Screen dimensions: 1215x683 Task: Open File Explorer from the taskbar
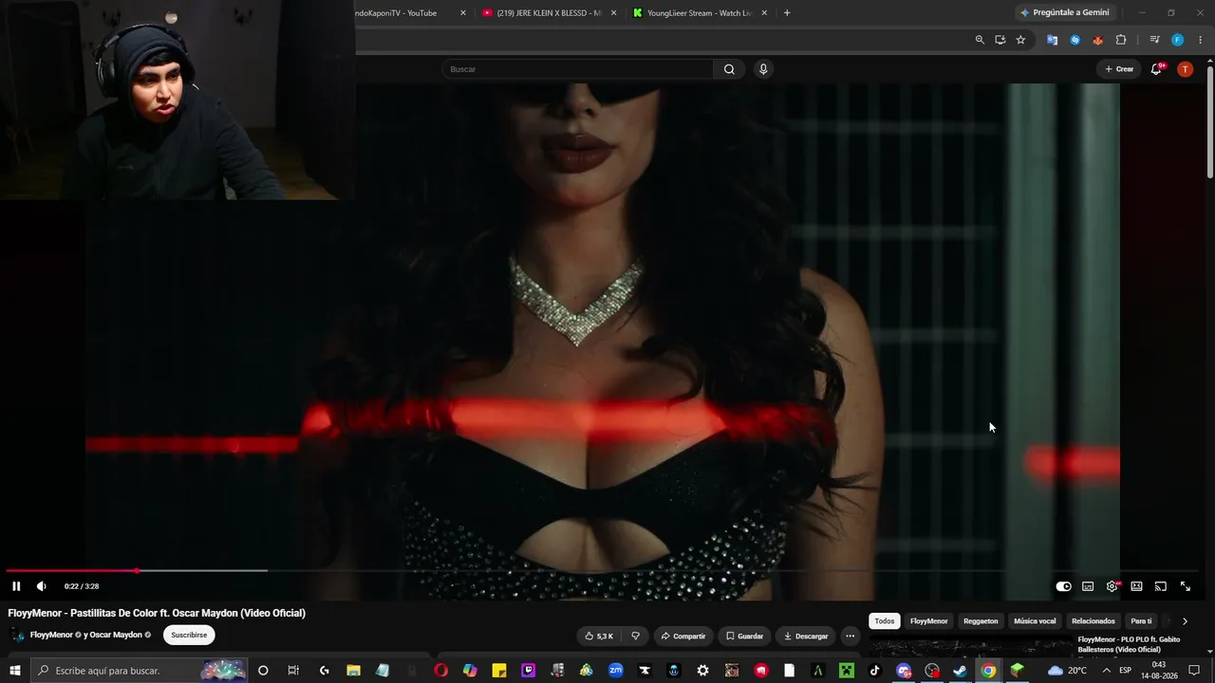click(353, 671)
